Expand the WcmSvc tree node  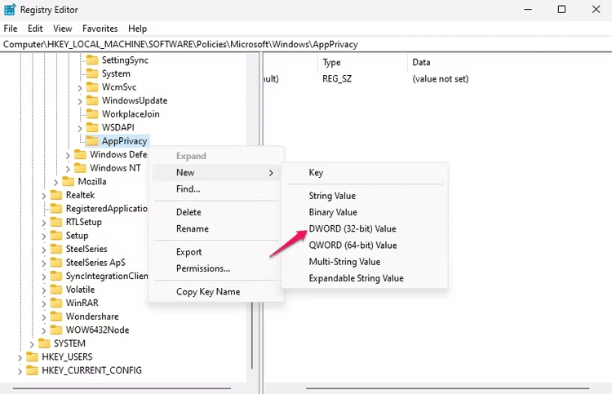click(80, 87)
